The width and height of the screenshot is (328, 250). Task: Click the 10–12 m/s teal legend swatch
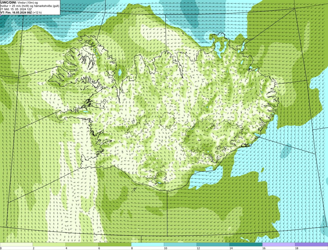pos(180,244)
